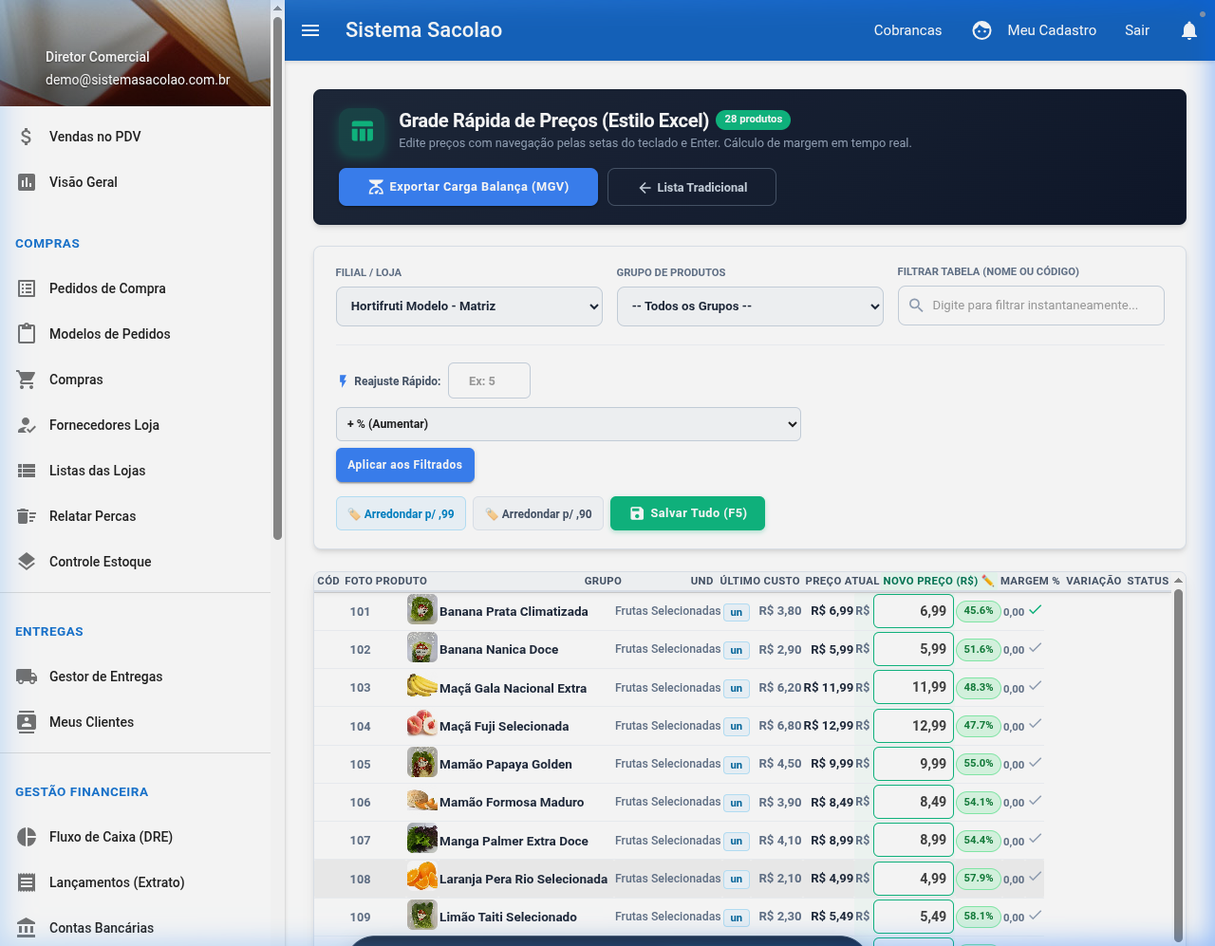Open Vendas no PDV dollar icon
The width and height of the screenshot is (1215, 946).
pos(27,137)
